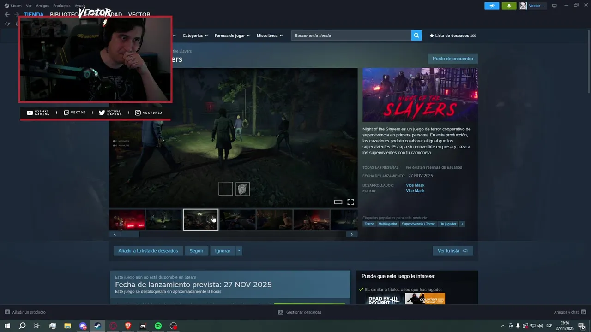
Task: Enter fullscreen on the media viewer
Action: (x=350, y=202)
